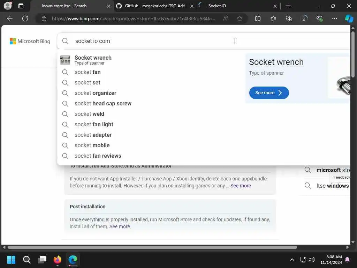Viewport: 357px width, 268px height.
Task: Click the See more button for Socket wrench
Action: 269,93
